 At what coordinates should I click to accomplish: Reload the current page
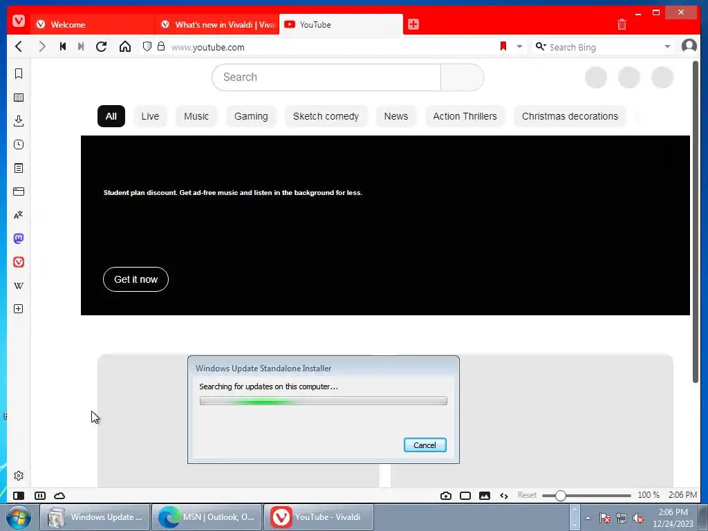pos(101,46)
